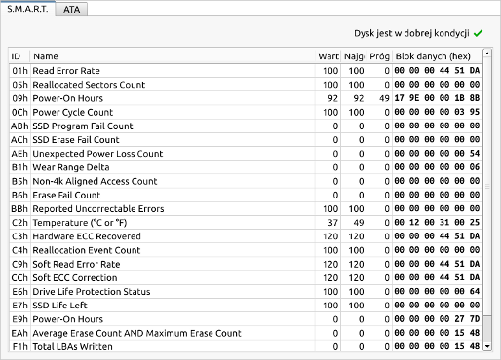Select the Non-4k Aligned Access Count row

point(246,181)
